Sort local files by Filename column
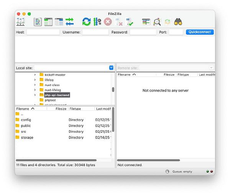 pyautogui.click(x=31, y=109)
